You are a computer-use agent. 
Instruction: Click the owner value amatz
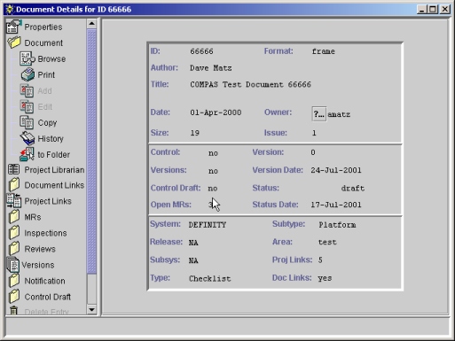pos(339,114)
